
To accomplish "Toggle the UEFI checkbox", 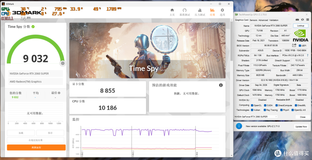I will coord(300,46).
